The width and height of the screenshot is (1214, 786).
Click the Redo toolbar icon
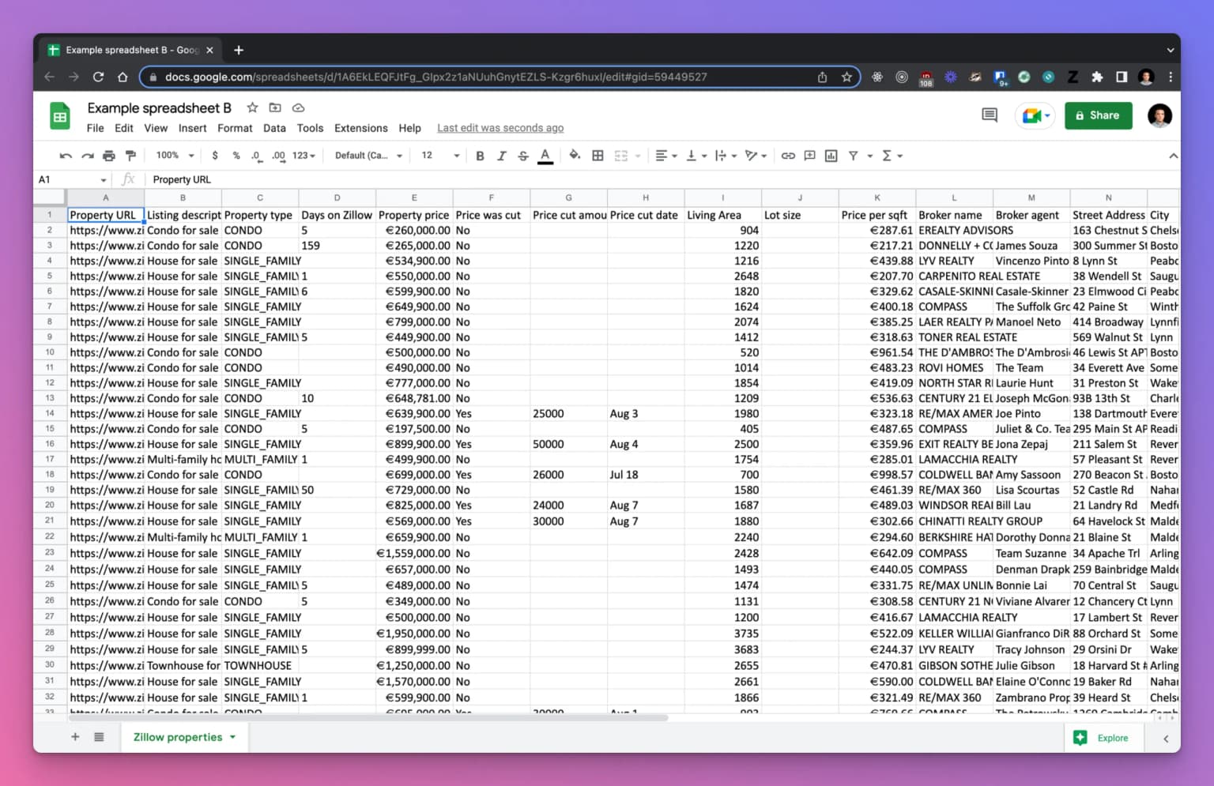tap(88, 156)
